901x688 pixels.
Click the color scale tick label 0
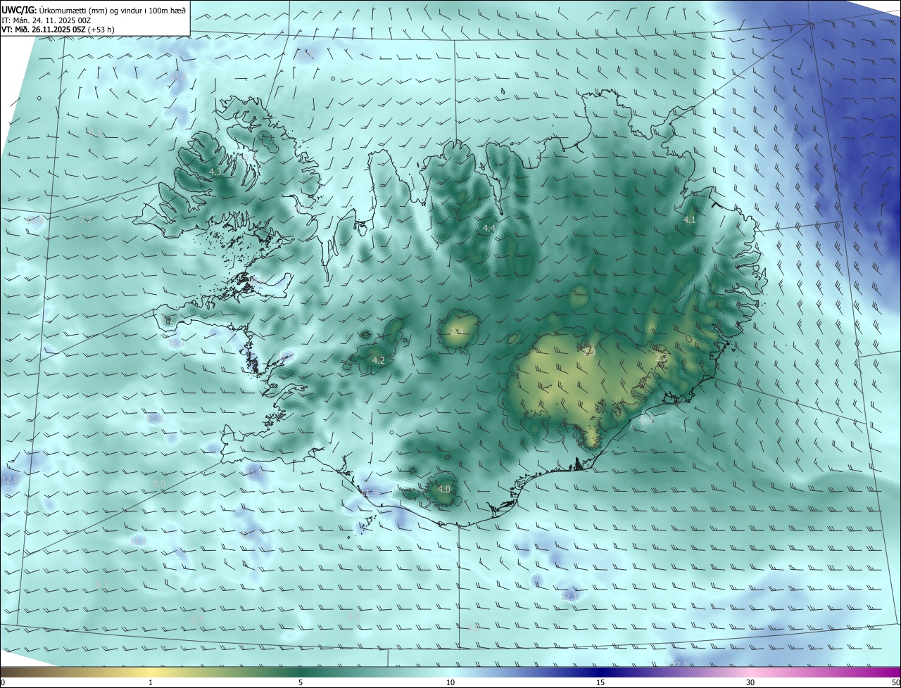point(3,682)
